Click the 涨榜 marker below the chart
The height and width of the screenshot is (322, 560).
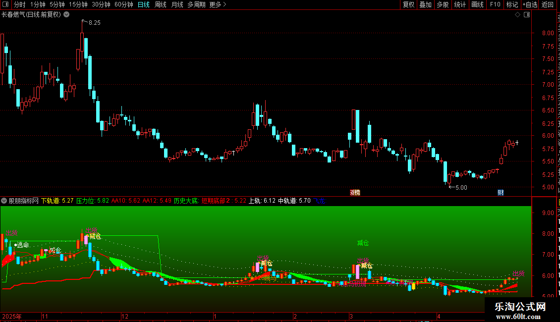tap(355, 192)
